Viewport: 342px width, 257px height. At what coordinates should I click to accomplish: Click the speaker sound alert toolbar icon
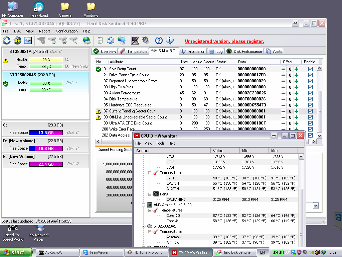[145, 40]
